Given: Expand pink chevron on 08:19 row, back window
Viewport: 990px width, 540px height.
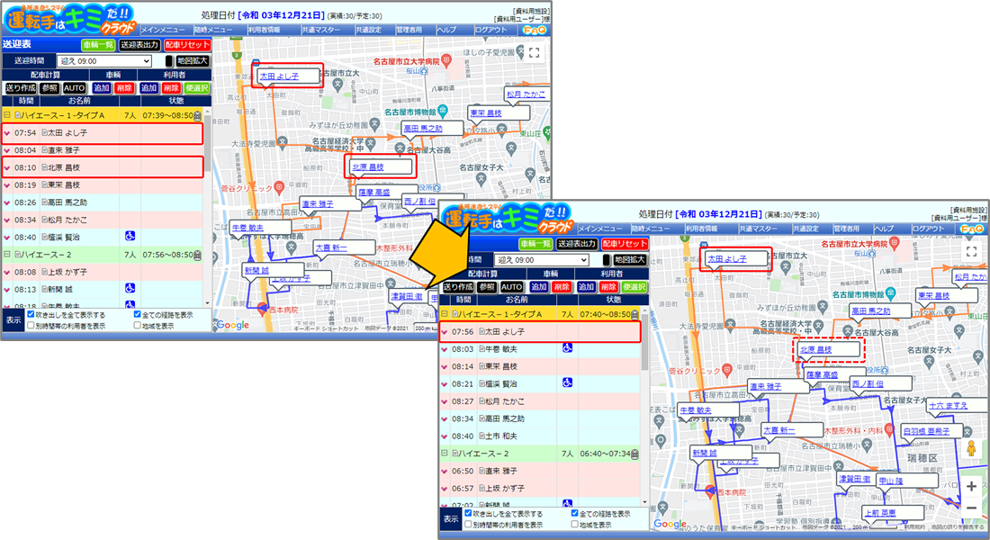Looking at the screenshot, I should click(x=7, y=185).
